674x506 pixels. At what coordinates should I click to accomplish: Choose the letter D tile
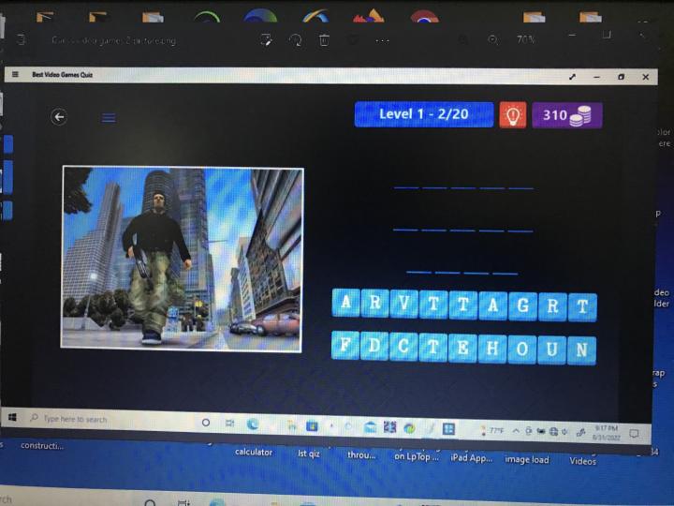click(374, 346)
